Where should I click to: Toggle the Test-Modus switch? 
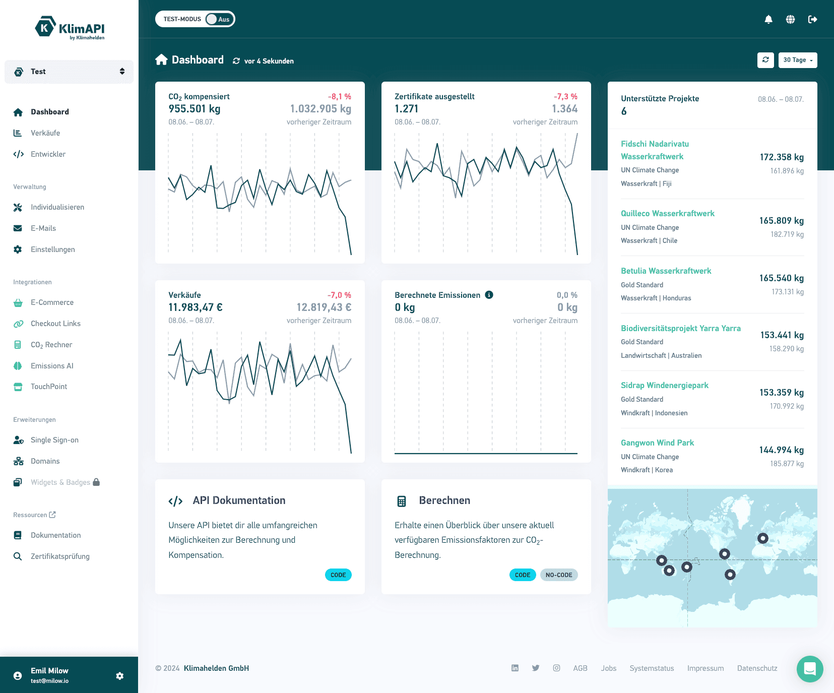[x=218, y=19]
